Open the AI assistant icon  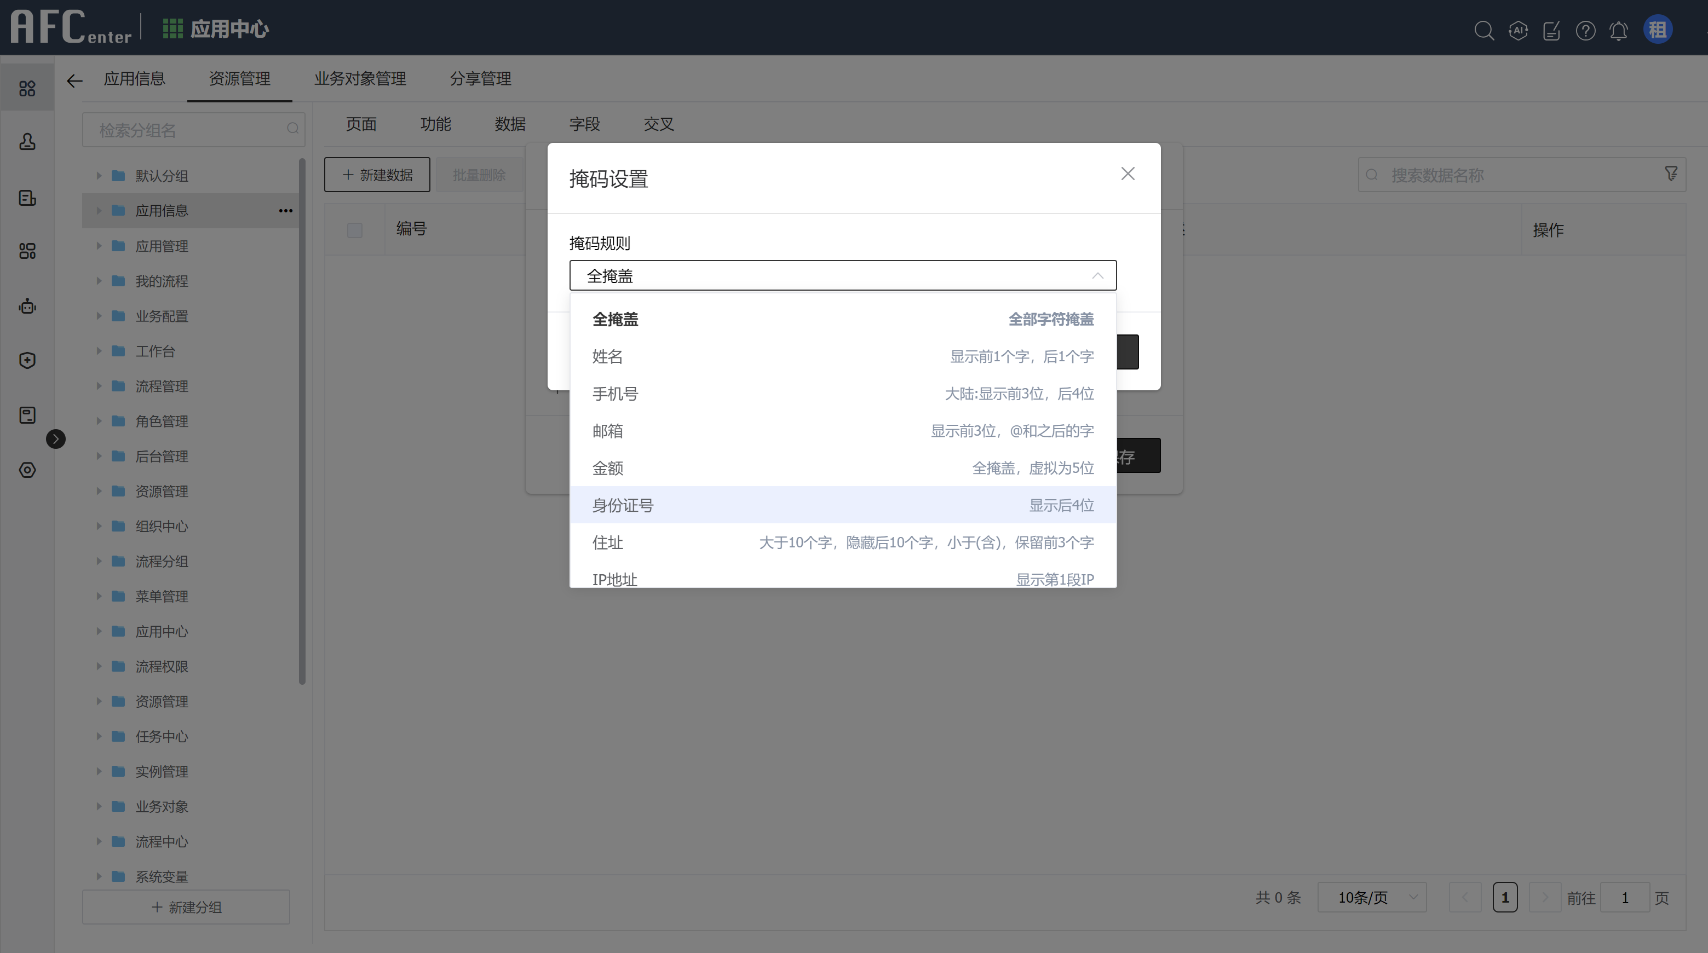[x=1519, y=31]
